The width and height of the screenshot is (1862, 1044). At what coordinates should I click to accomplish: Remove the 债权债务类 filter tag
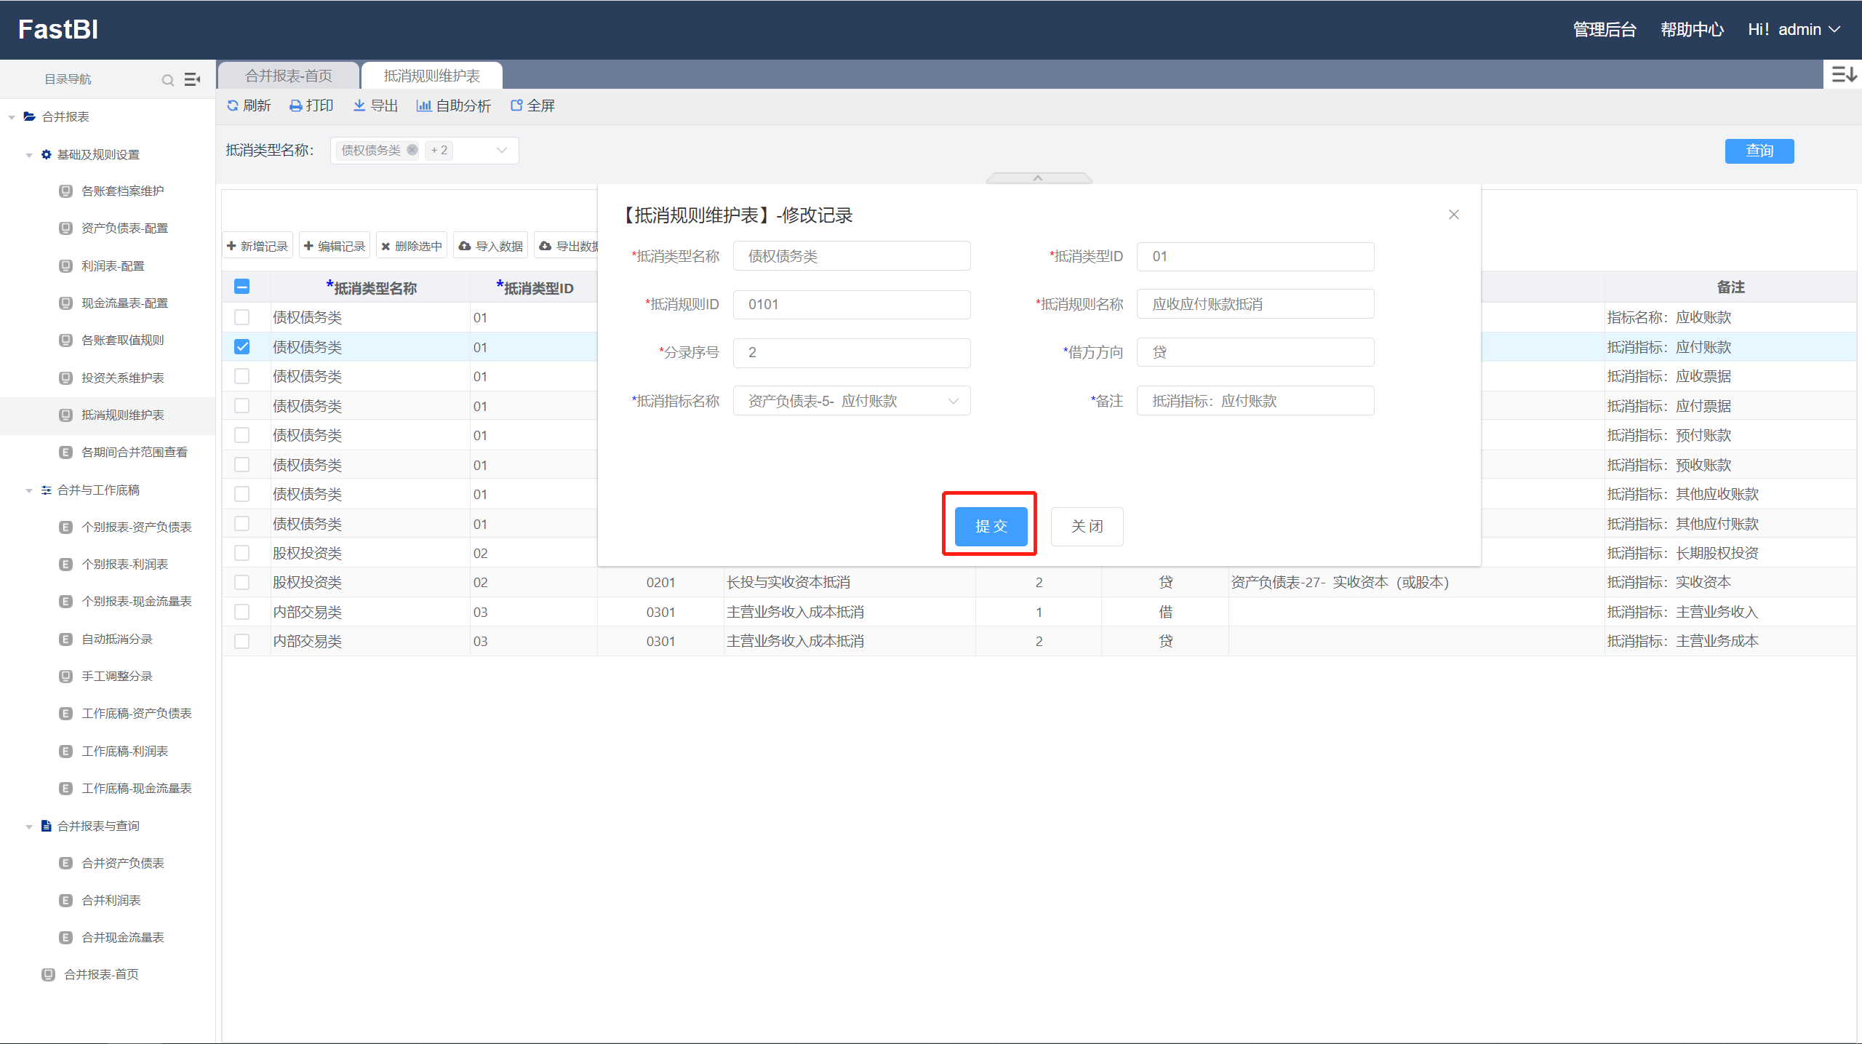click(x=412, y=150)
